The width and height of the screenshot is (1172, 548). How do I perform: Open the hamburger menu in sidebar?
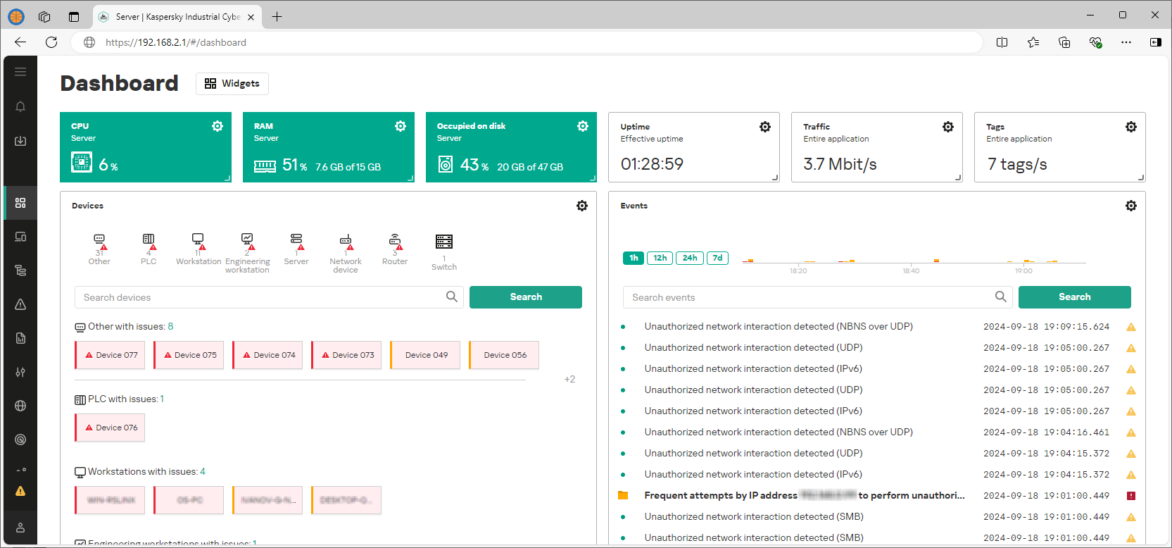pos(20,72)
